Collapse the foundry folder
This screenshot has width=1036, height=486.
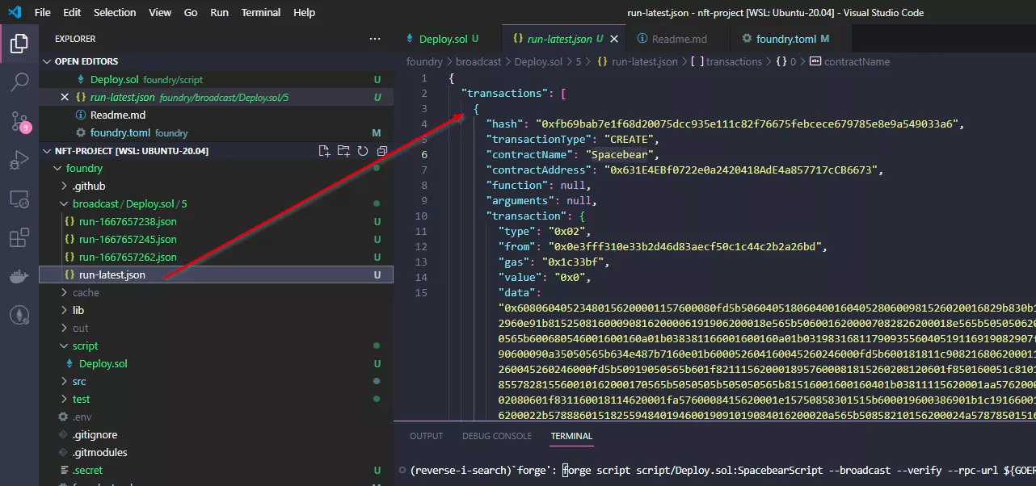pos(57,168)
